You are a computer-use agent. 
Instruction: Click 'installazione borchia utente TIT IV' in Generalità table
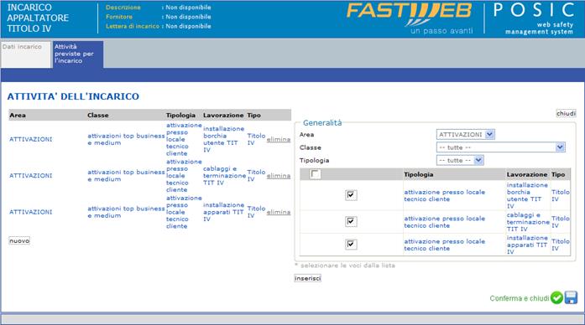[x=527, y=195]
